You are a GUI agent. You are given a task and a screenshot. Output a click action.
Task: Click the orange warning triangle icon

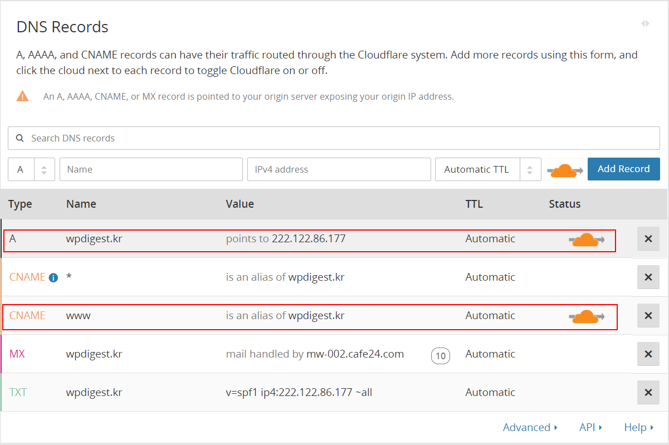22,96
